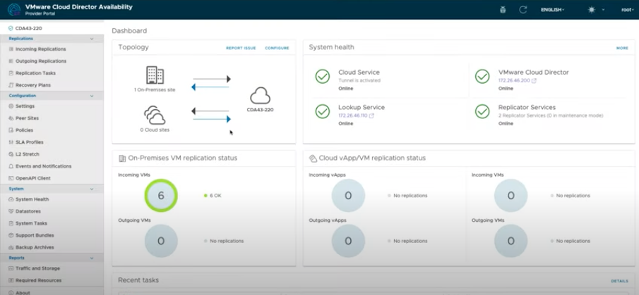Click the Policies icon in sidebar
The width and height of the screenshot is (639, 295).
pyautogui.click(x=11, y=130)
